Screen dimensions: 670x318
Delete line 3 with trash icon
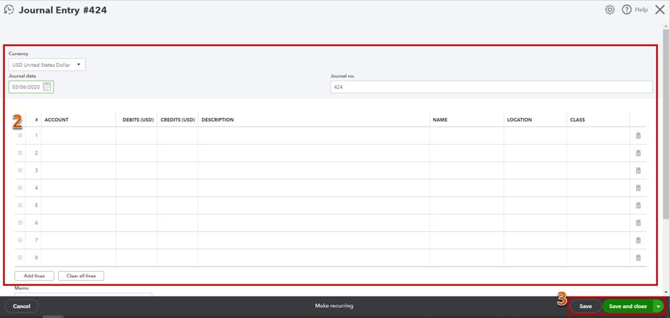click(x=638, y=171)
